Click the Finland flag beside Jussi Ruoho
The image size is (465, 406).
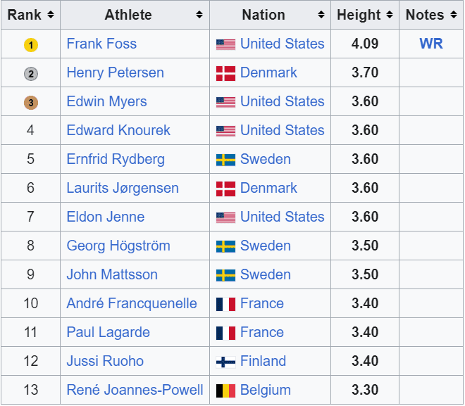click(x=225, y=362)
